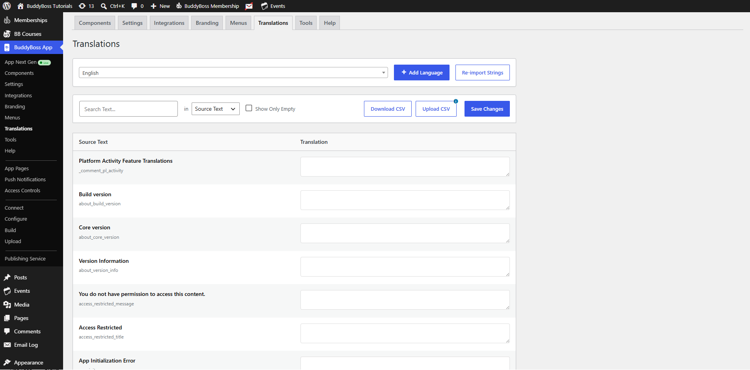
Task: Click the mail envelope icon in admin bar
Action: click(x=249, y=6)
